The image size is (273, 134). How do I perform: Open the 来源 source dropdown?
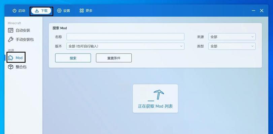point(232,37)
